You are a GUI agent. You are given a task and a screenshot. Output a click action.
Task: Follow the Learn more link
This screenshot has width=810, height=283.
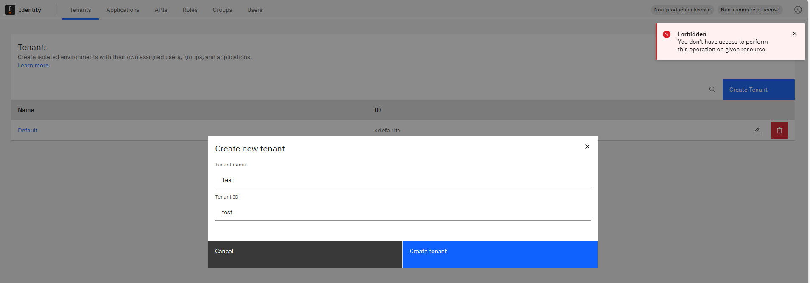pyautogui.click(x=33, y=66)
